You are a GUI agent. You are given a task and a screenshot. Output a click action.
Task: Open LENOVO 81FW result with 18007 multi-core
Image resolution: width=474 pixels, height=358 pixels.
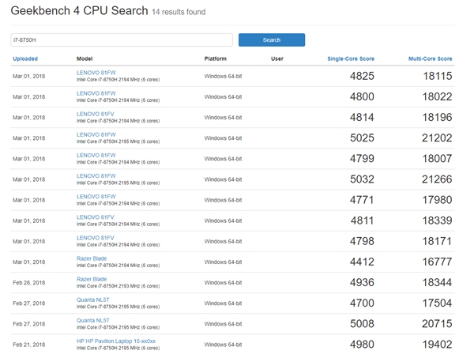click(96, 155)
